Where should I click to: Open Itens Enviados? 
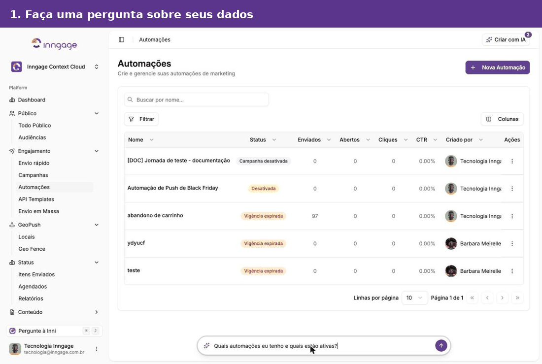pos(36,274)
